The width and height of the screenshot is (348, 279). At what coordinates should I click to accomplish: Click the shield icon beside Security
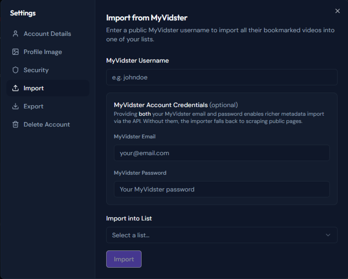click(15, 70)
